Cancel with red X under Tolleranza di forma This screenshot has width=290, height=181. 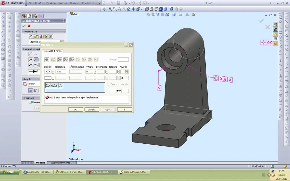(29, 26)
